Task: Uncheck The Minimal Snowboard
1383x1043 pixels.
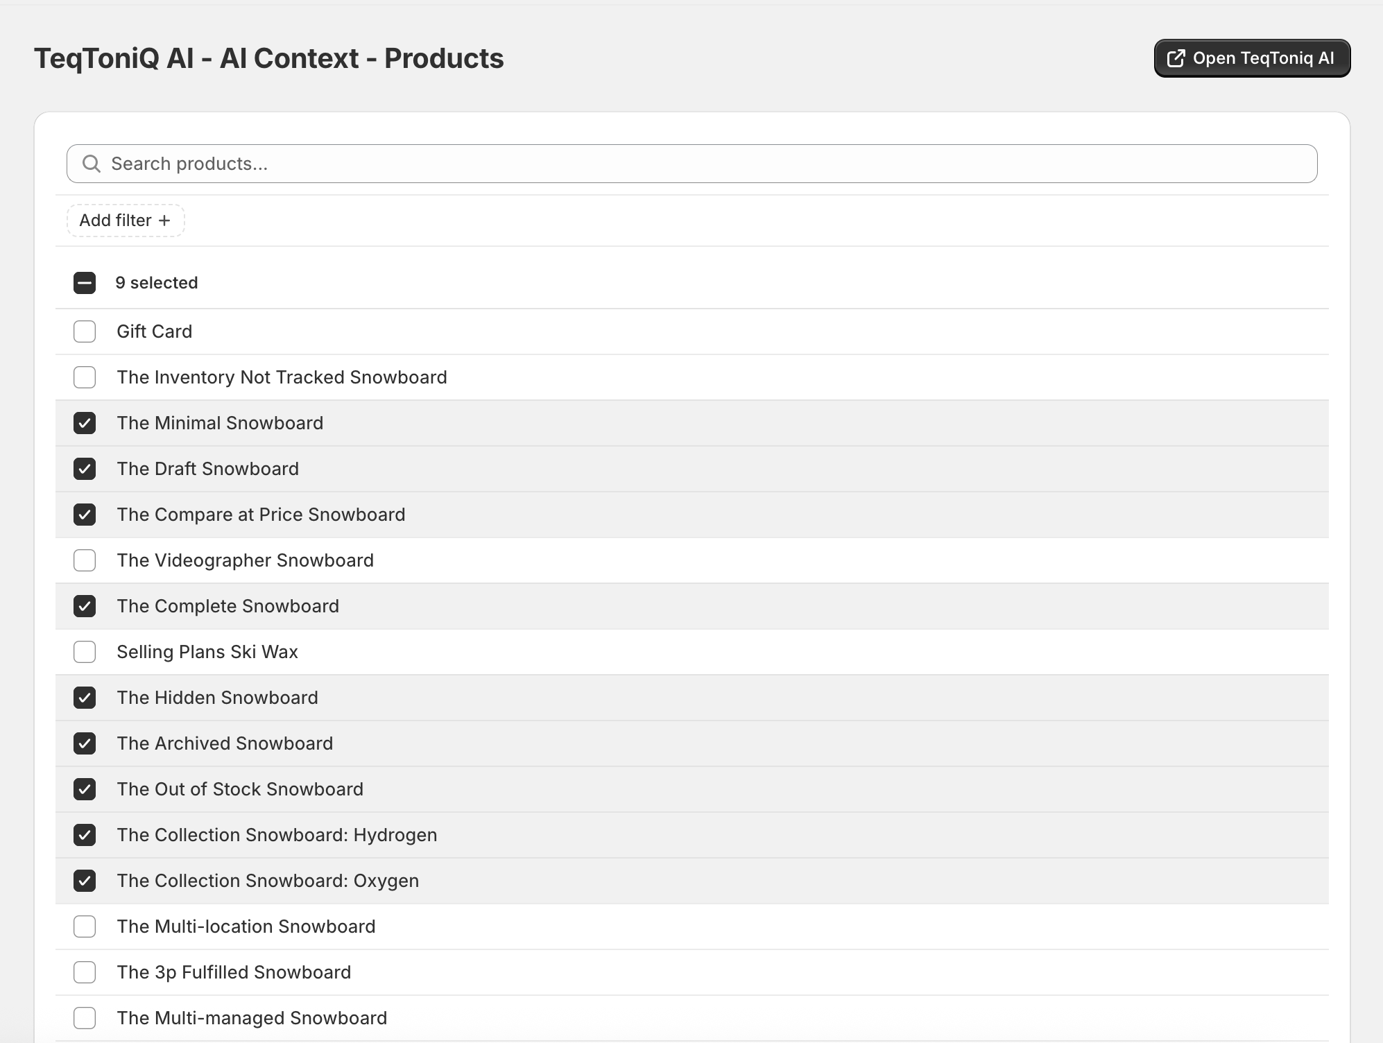Action: pyautogui.click(x=85, y=423)
